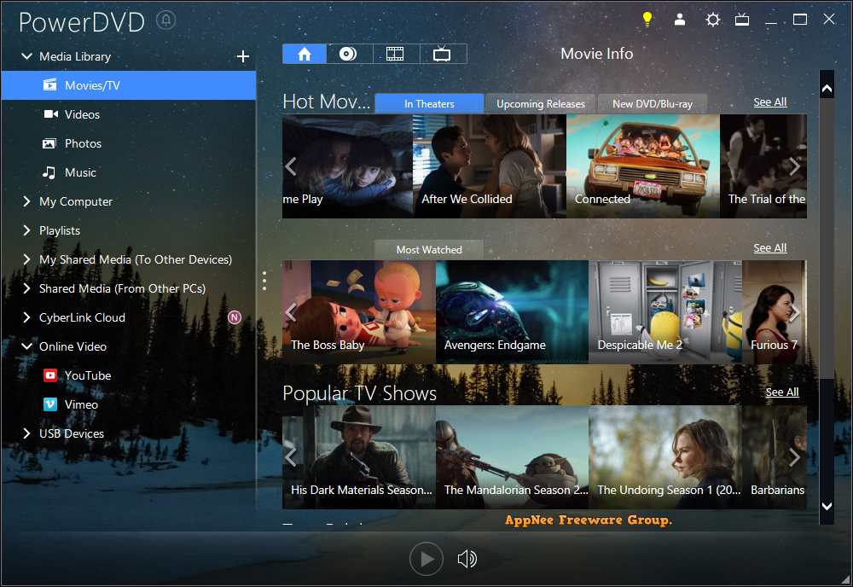Viewport: 853px width, 587px height.
Task: Select the disc movie tab icon
Action: [349, 54]
